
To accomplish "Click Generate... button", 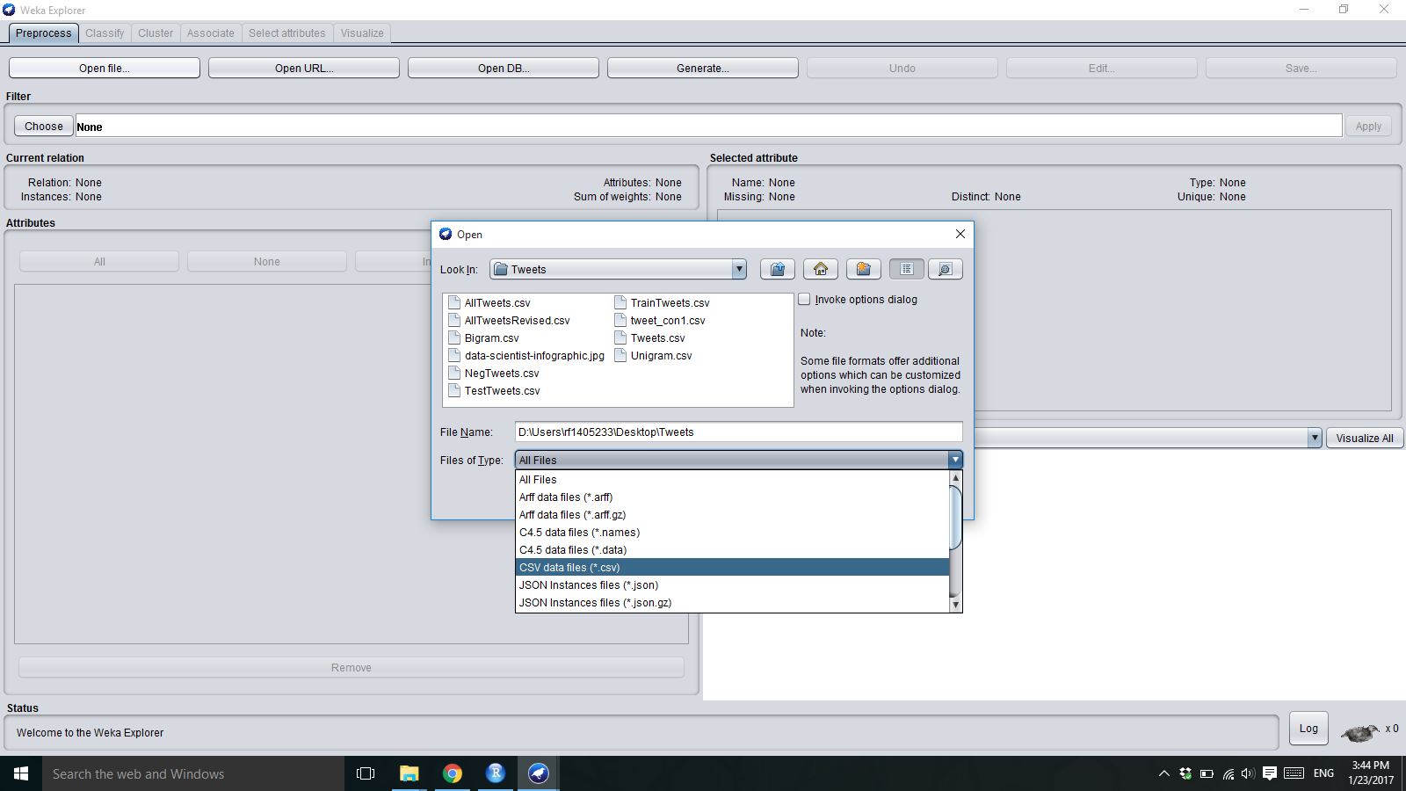I will [703, 68].
